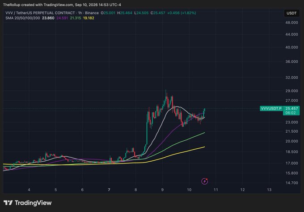This screenshot has height=212, width=304.
Task: Select the VVV / TetherUS PERPETUAL CONTRACT title
Action: point(40,13)
